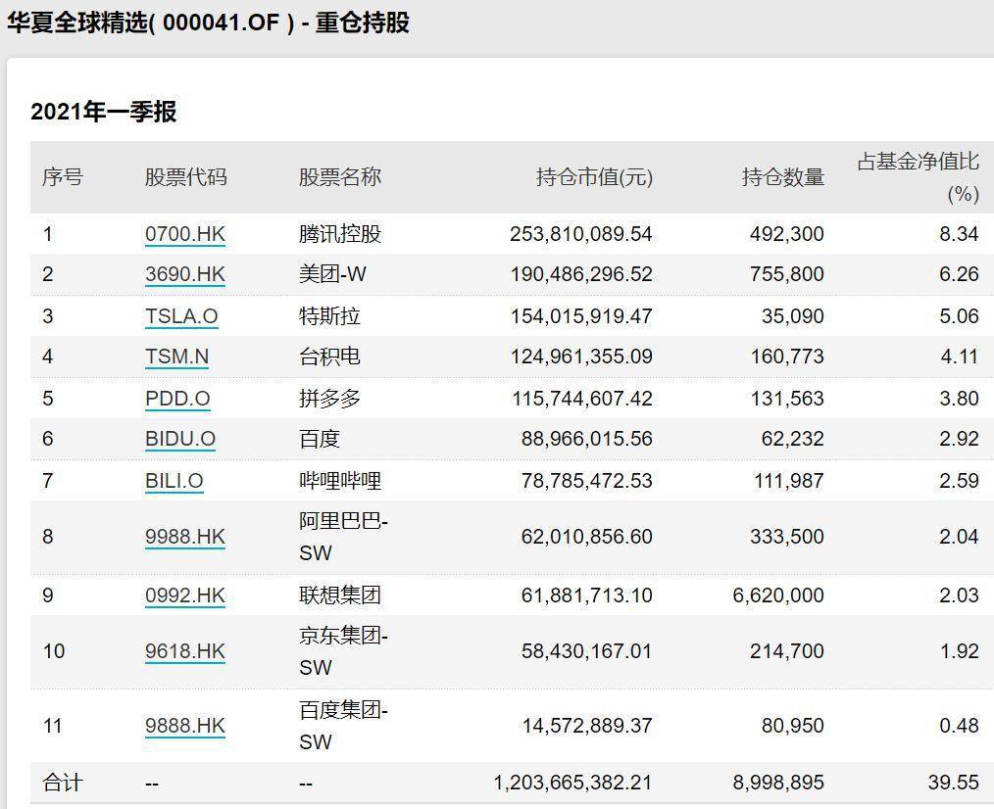The width and height of the screenshot is (994, 809).
Task: Open the 0992.HK Lenovo code link
Action: coord(184,595)
